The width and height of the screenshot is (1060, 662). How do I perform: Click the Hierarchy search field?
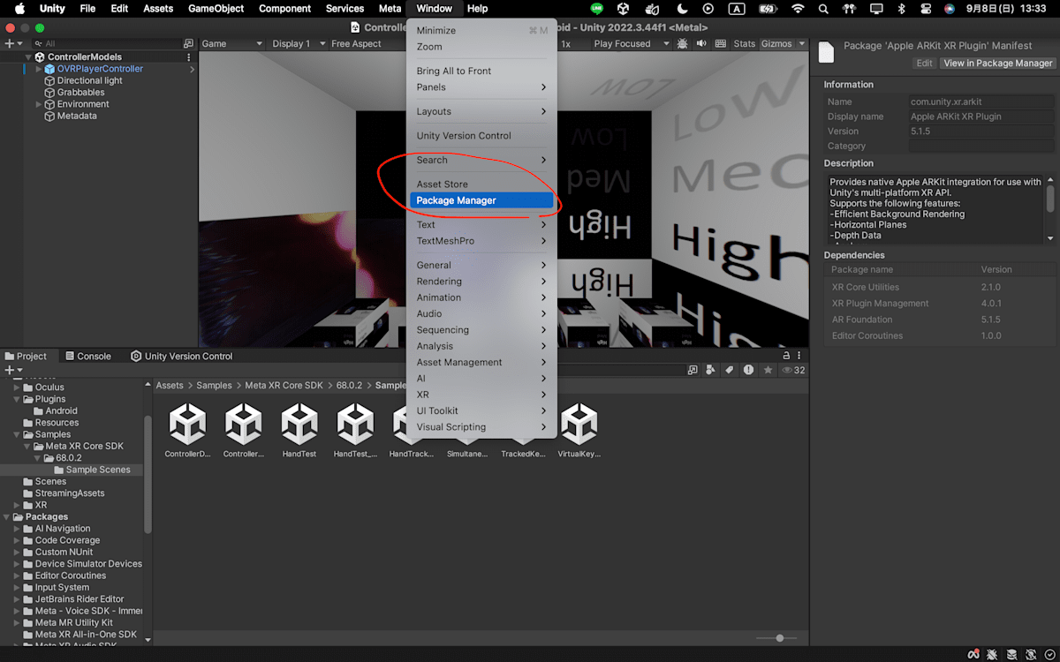[x=106, y=43]
